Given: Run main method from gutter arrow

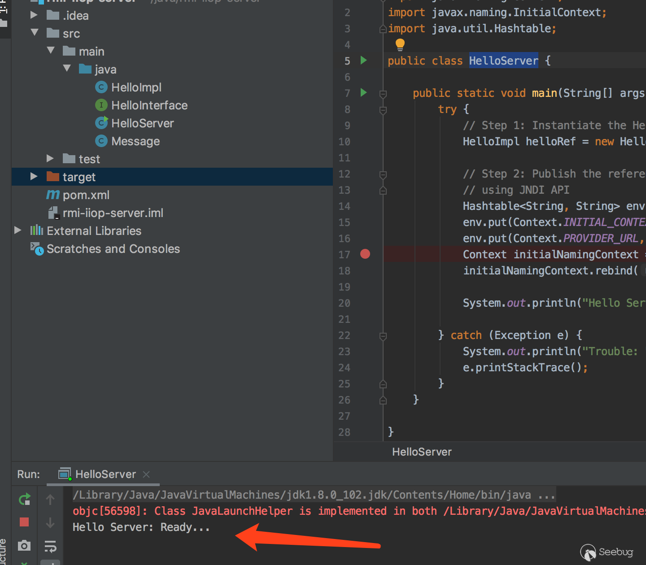Looking at the screenshot, I should pyautogui.click(x=363, y=92).
